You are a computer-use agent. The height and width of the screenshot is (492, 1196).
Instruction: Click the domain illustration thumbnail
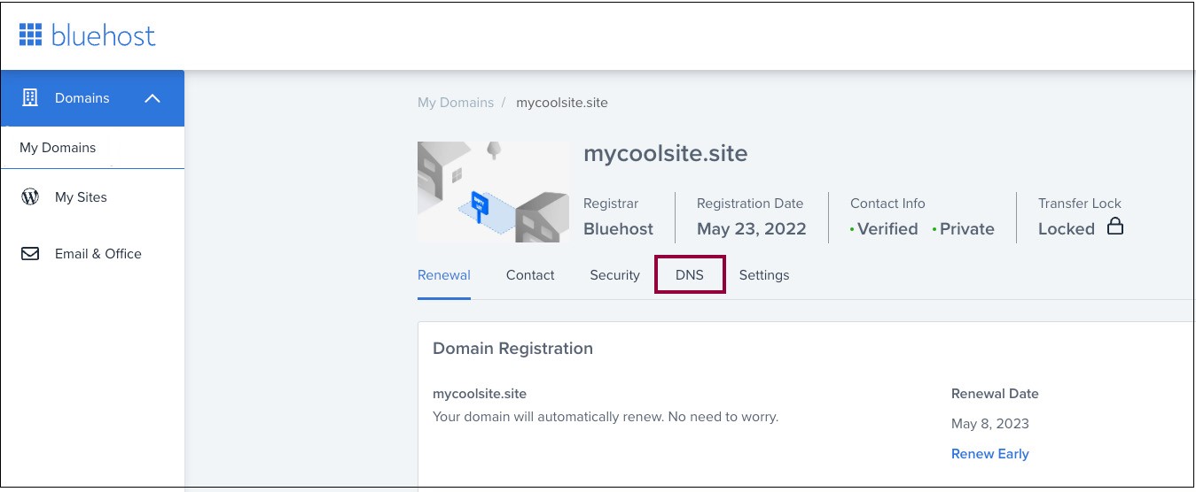coord(494,192)
